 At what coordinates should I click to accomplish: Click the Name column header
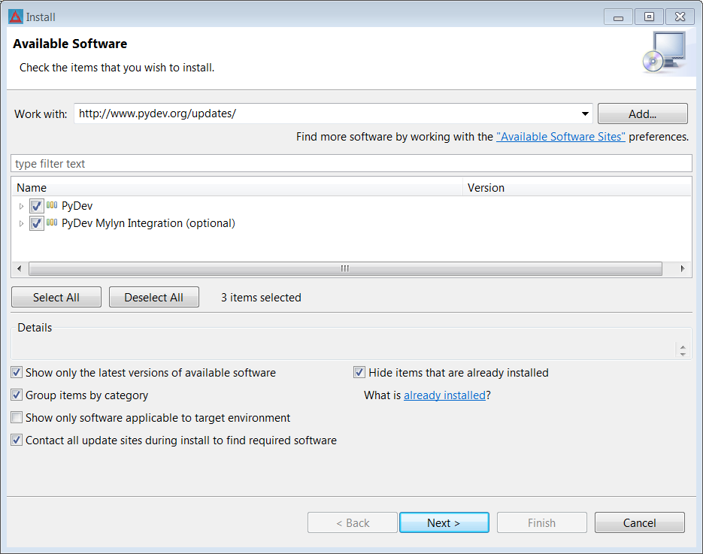237,188
